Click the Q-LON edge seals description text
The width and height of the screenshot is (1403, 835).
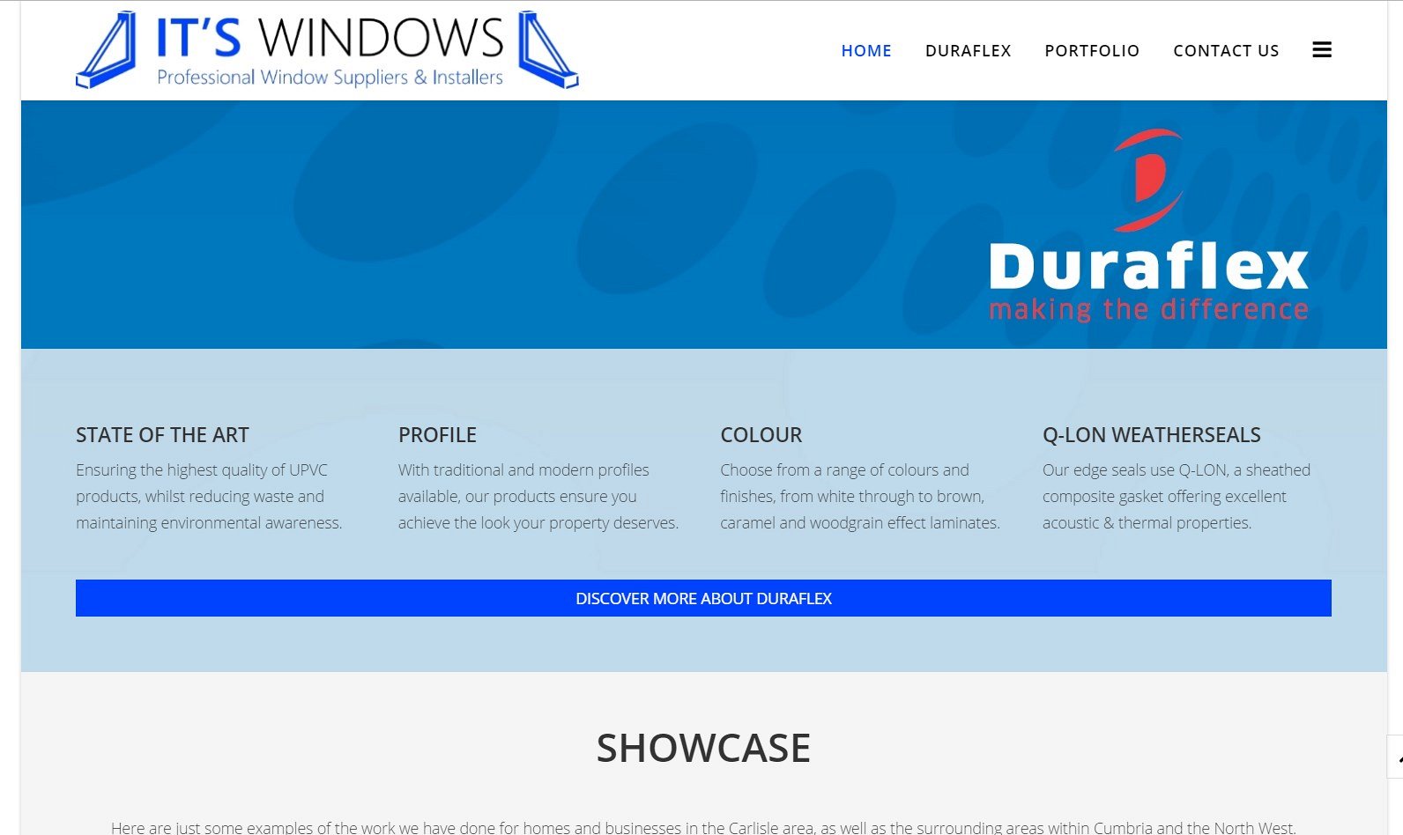click(x=1175, y=497)
